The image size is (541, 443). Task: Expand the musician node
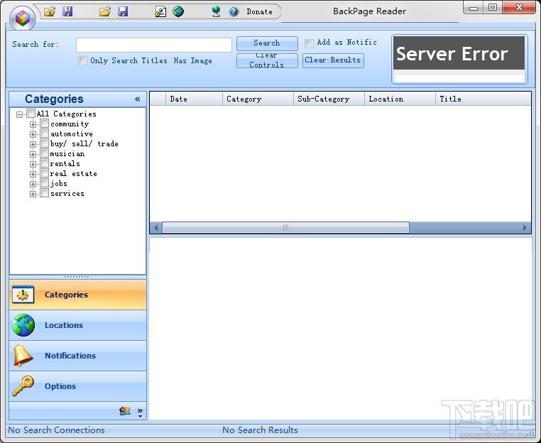[33, 154]
